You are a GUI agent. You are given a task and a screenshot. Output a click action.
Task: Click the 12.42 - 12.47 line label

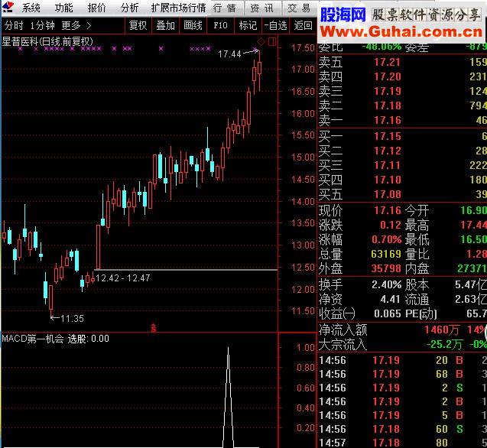tap(123, 278)
